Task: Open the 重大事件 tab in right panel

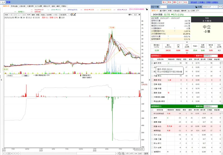Action: (163, 11)
